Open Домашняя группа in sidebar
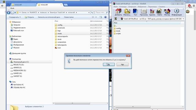The width and height of the screenshot is (196, 110). [x=19, y=53]
